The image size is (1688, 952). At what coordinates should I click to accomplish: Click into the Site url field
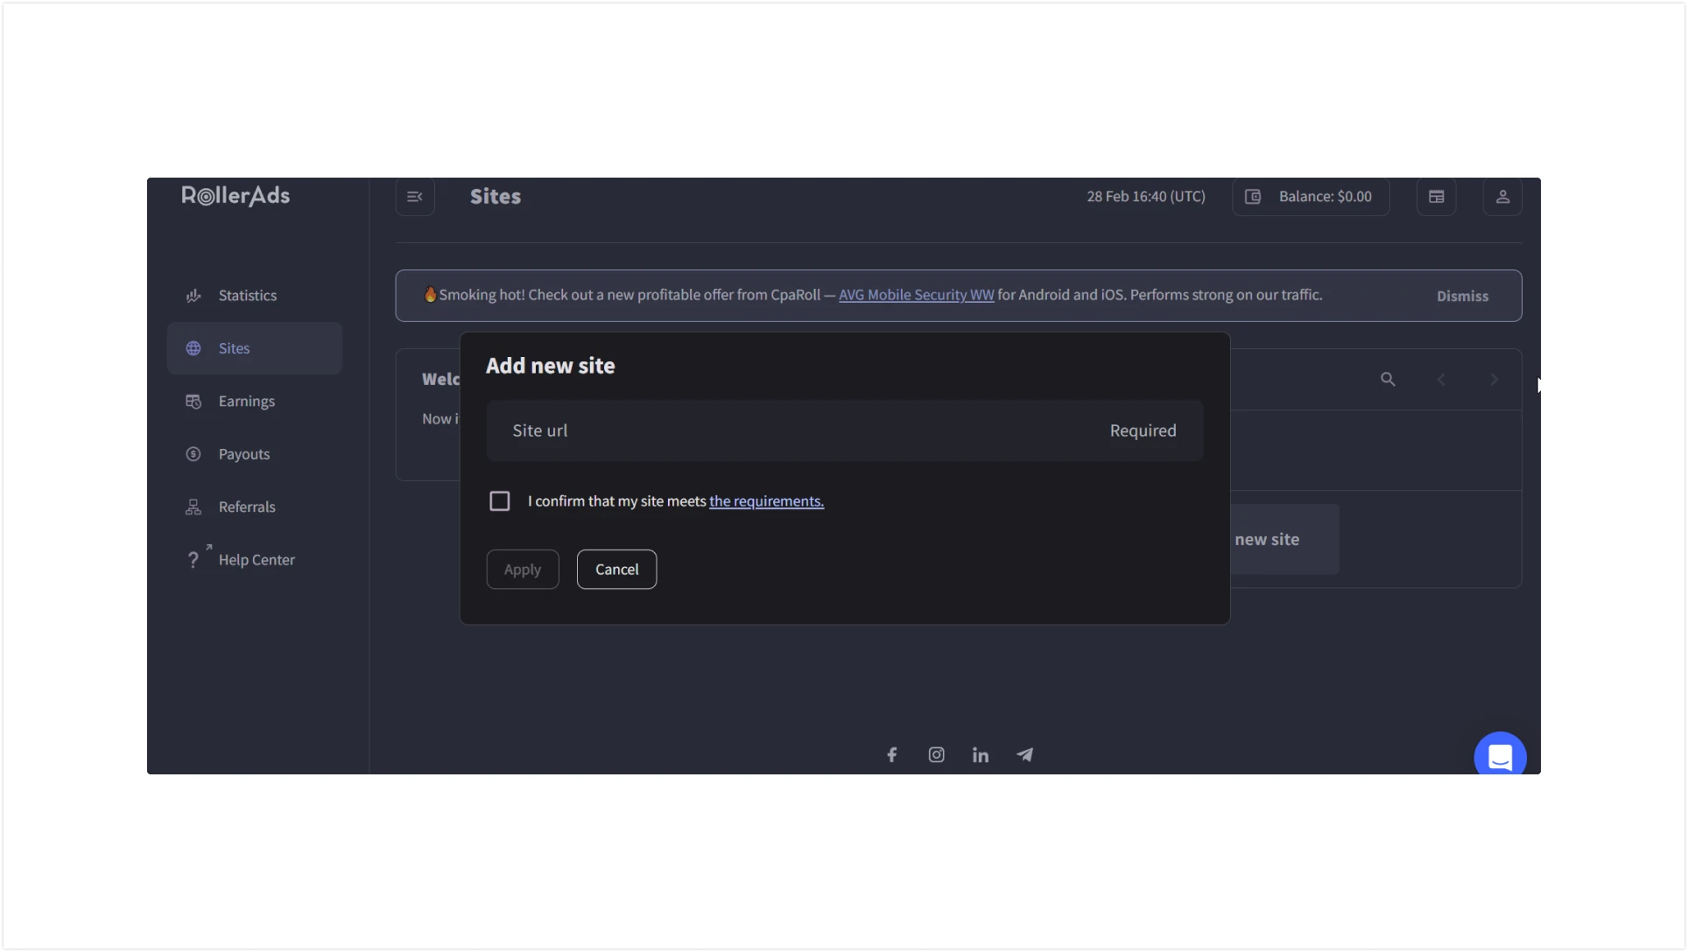845,430
